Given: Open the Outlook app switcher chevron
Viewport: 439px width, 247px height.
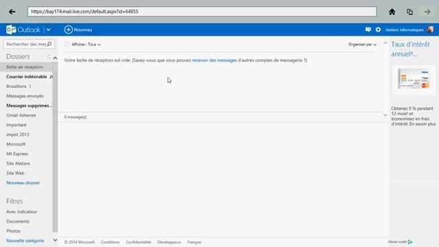Looking at the screenshot, I should 48,30.
